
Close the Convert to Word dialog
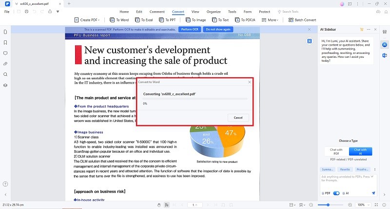(x=250, y=82)
